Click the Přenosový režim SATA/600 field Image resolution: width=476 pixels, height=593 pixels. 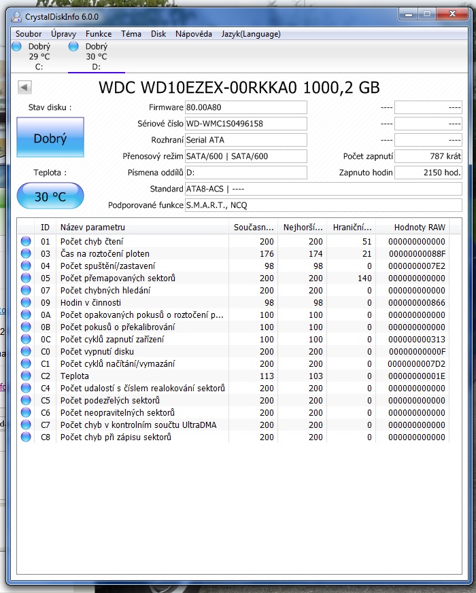245,156
